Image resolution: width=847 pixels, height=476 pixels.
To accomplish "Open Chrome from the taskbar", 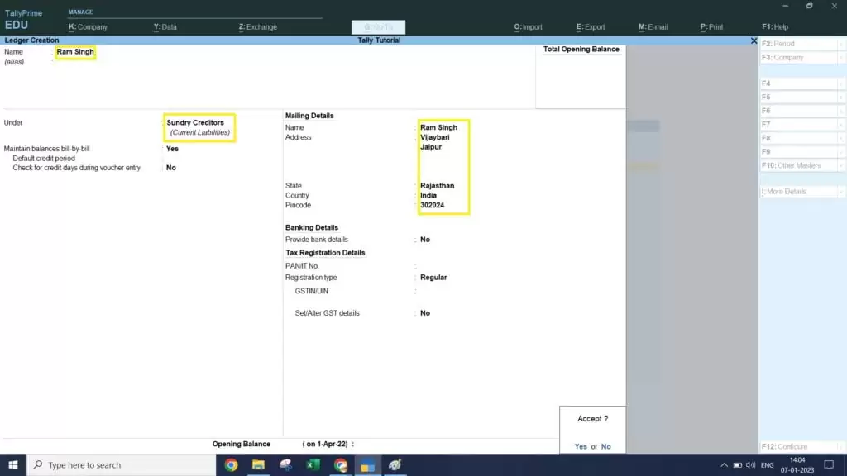I will pos(232,465).
